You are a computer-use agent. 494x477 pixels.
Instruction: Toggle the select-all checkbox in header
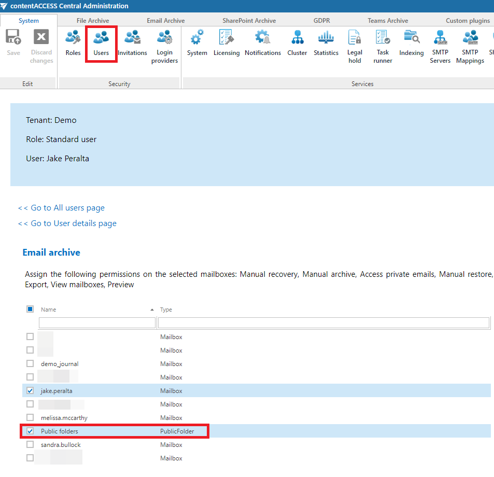point(30,309)
